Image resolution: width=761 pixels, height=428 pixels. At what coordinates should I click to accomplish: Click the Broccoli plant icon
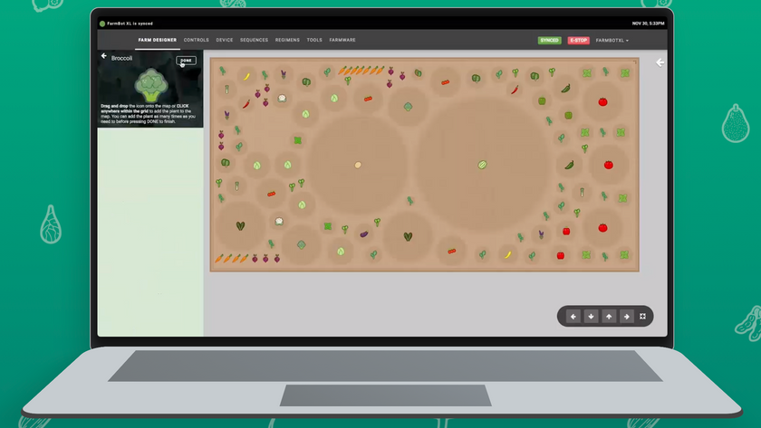click(x=150, y=86)
